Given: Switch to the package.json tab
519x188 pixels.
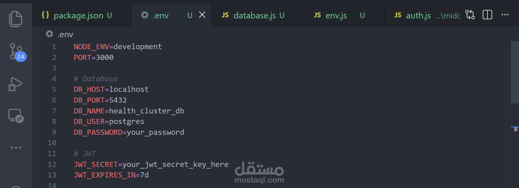Looking at the screenshot, I should [x=77, y=15].
